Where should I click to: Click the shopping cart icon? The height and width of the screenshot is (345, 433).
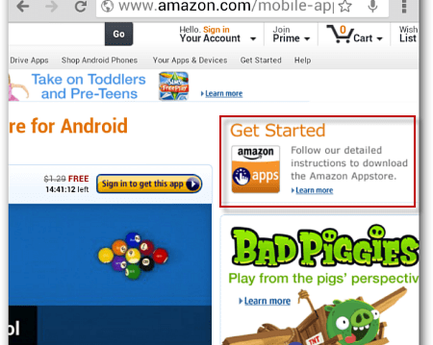click(x=340, y=34)
